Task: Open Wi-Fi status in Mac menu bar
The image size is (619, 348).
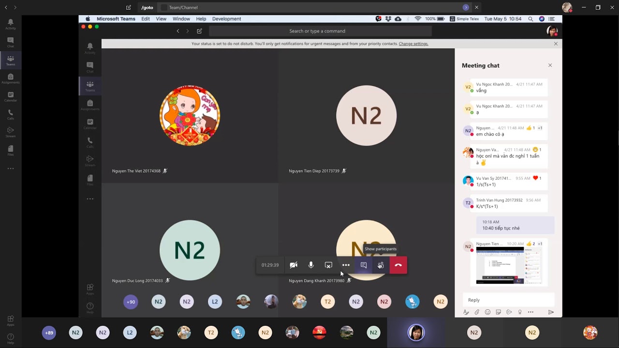Action: 418,19
